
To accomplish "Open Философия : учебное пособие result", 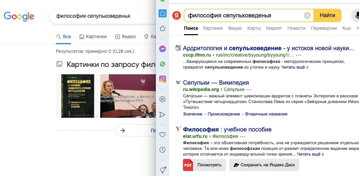I will pos(227,129).
